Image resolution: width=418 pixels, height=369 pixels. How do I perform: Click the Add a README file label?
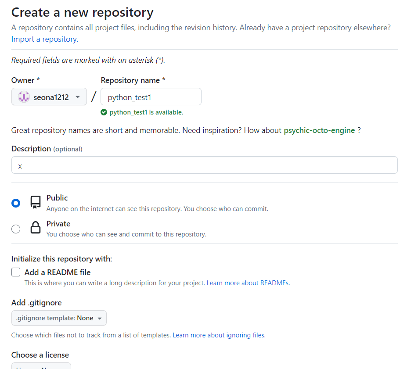58,272
